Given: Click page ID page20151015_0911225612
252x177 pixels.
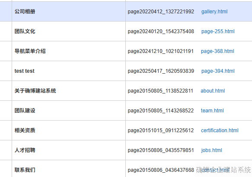Looking at the screenshot, I should pos(161,130).
